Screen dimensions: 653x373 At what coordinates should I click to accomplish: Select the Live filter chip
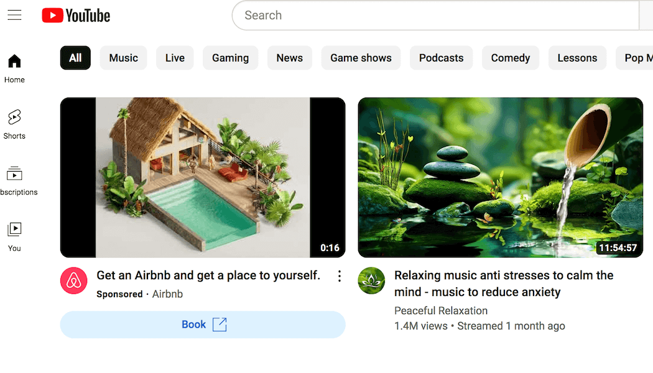[x=175, y=58]
